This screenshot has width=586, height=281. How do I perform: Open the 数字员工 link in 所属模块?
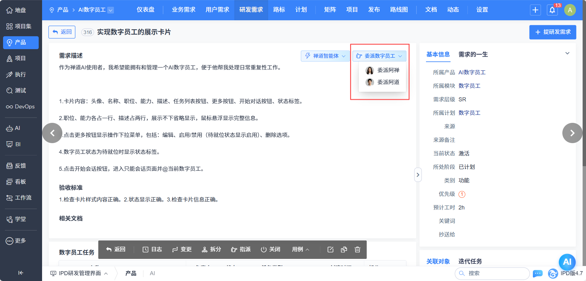pos(469,86)
